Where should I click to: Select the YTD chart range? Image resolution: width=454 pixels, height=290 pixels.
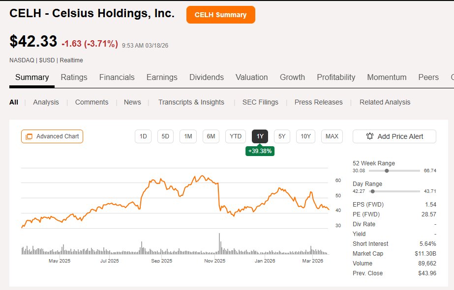pyautogui.click(x=236, y=136)
